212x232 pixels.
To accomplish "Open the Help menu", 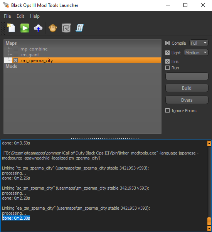I will pos(35,16).
